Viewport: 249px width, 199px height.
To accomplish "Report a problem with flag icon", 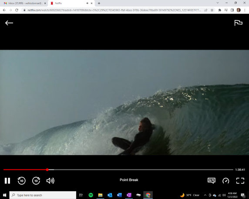I will [239, 23].
